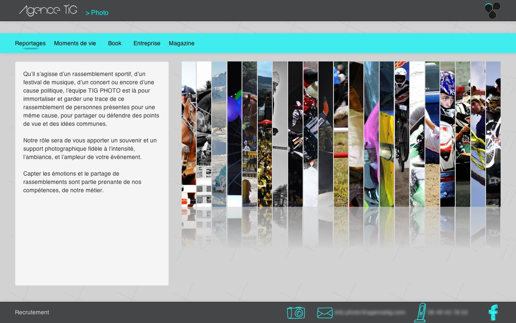Click the blurred email address in footer
Image resolution: width=516 pixels, height=323 pixels.
(x=370, y=312)
